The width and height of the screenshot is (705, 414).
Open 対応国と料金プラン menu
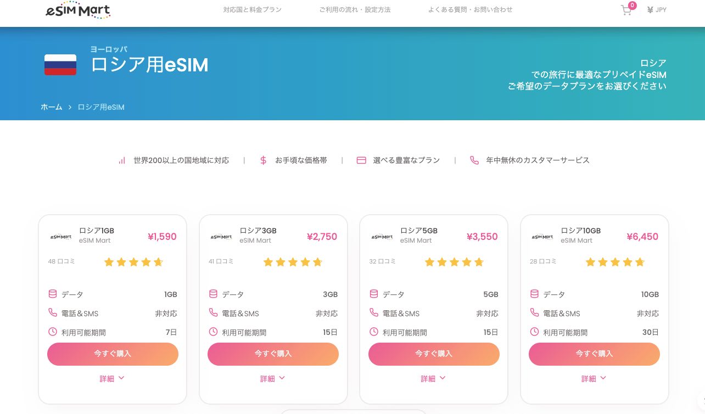[253, 10]
